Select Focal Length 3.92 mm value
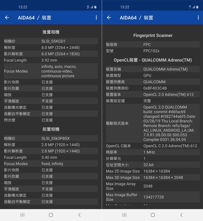Image resolution: width=203 pixels, height=221 pixels. 49,60
